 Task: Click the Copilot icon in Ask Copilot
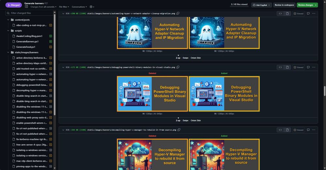pos(254,5)
